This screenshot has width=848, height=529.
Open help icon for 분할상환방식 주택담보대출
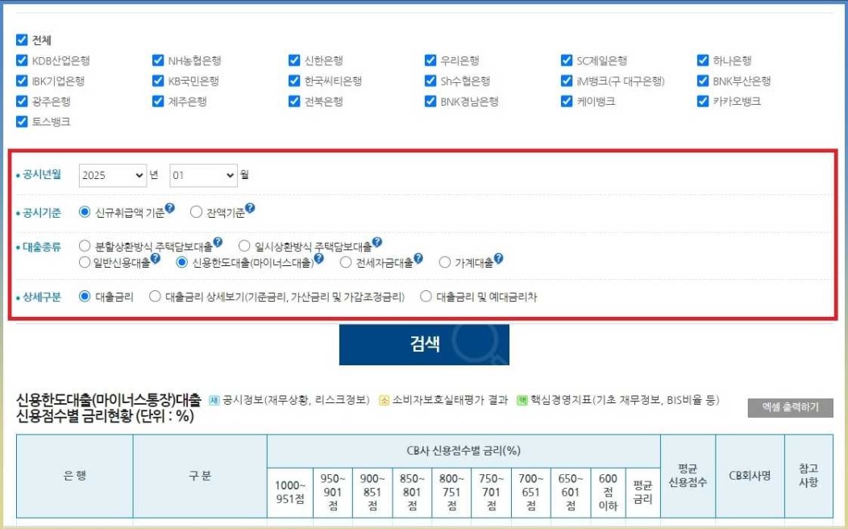(x=218, y=244)
